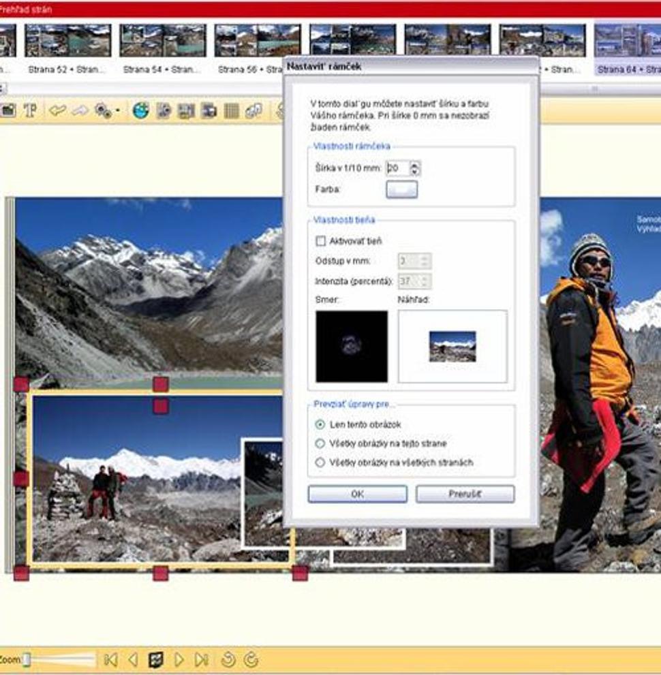Click page thumbnail directly above the dialog title

[353, 40]
